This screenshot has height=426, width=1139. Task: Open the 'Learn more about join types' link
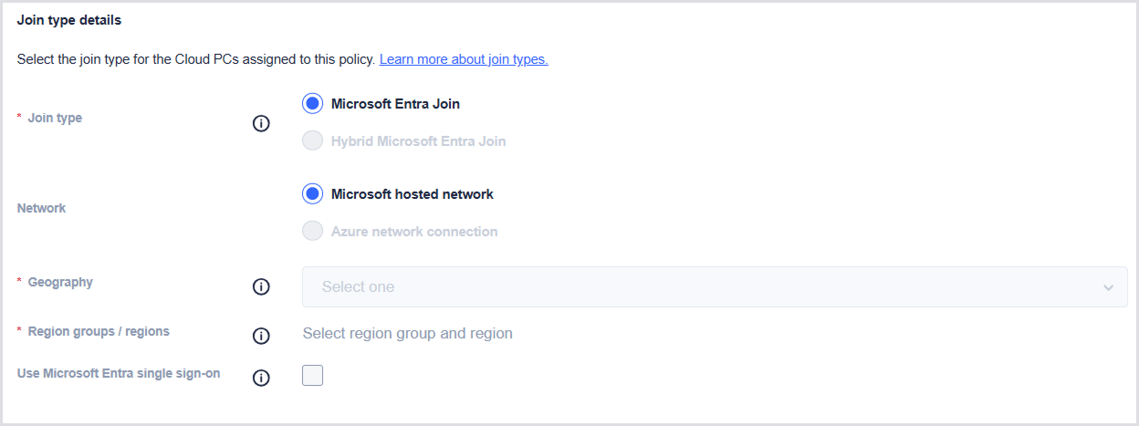pos(464,60)
